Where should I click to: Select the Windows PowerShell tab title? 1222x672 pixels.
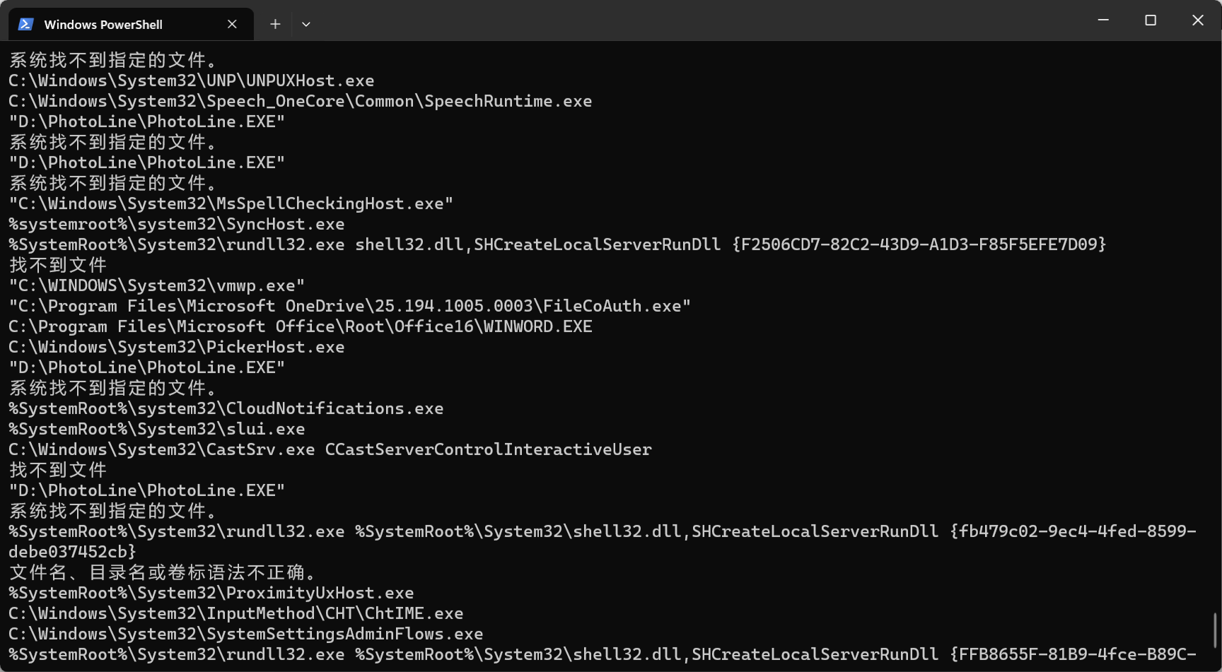coord(103,25)
